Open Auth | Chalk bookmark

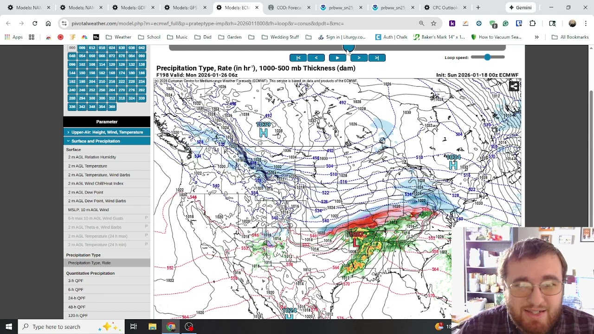click(391, 37)
